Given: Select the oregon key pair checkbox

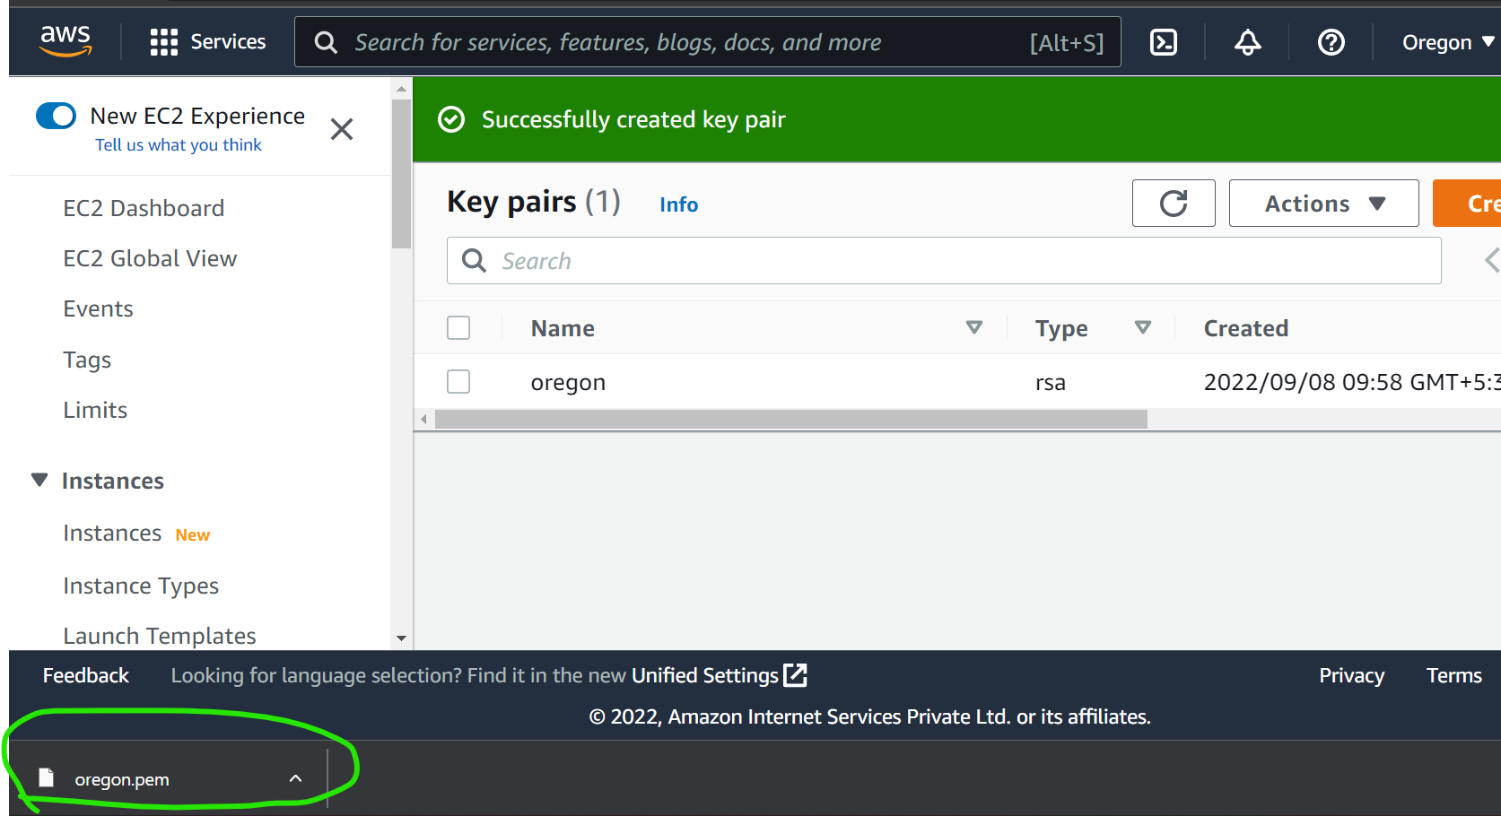Looking at the screenshot, I should pos(458,382).
